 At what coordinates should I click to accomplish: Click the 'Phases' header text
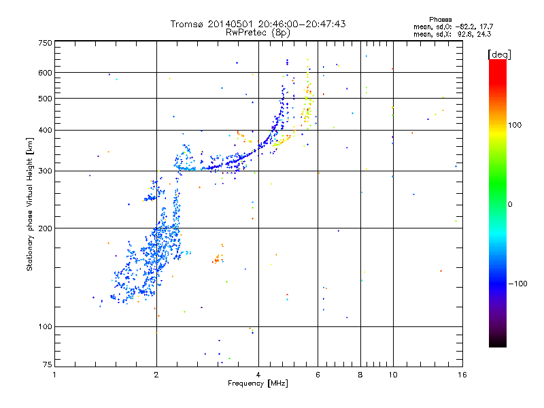[440, 20]
